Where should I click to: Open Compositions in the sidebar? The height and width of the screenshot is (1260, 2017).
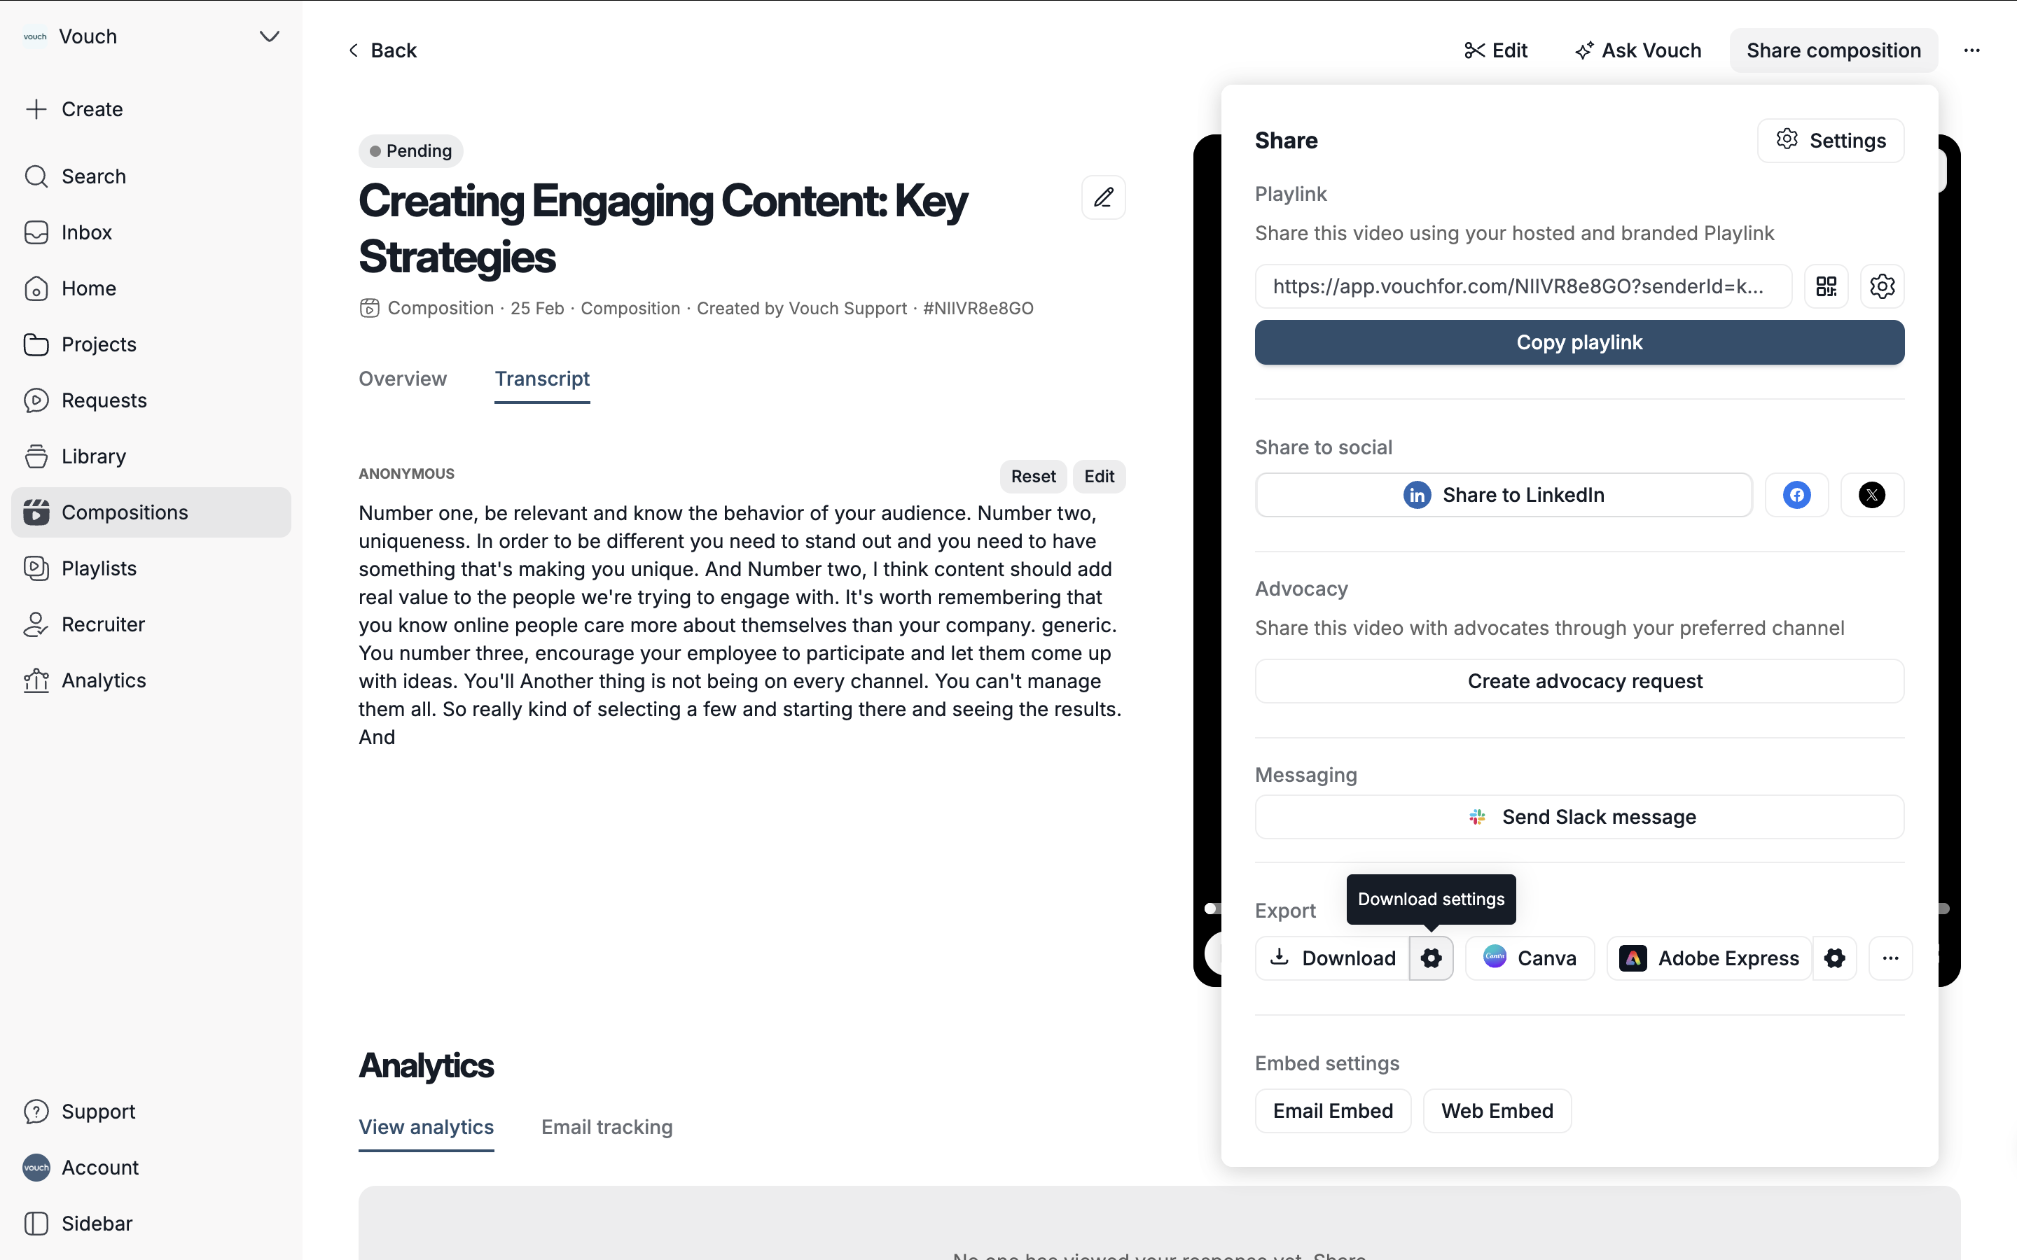click(125, 512)
